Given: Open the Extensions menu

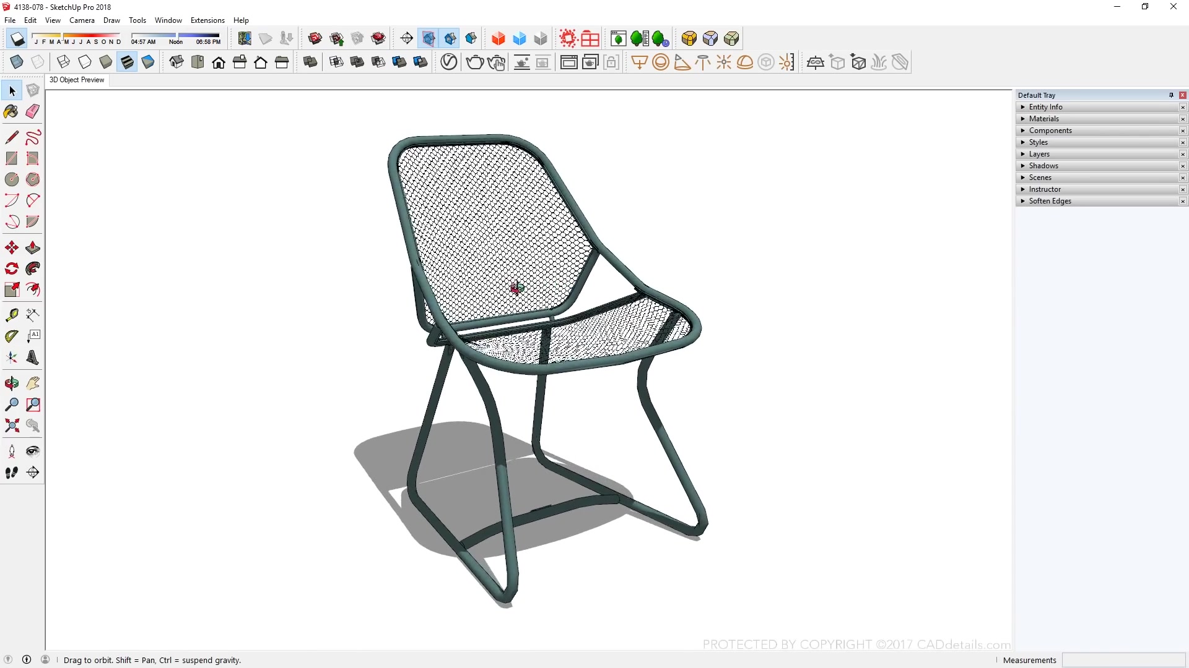Looking at the screenshot, I should [x=207, y=20].
